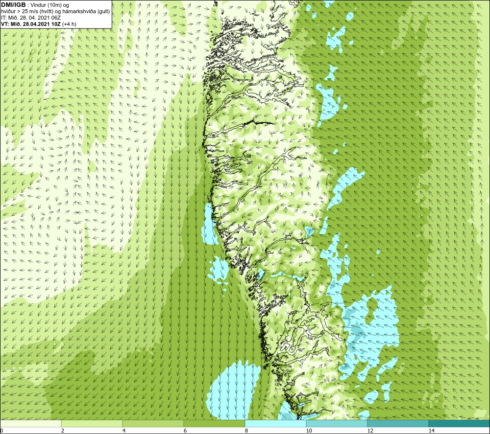Viewport: 490px width, 434px height.
Task: Click the 12-14 m/s teal legend segment
Action: [x=398, y=424]
